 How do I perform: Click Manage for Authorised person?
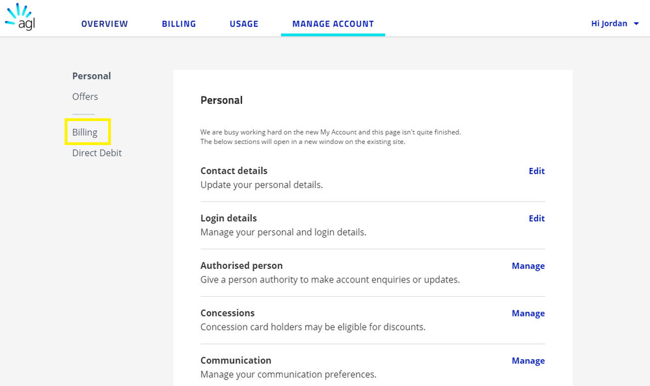coord(528,266)
